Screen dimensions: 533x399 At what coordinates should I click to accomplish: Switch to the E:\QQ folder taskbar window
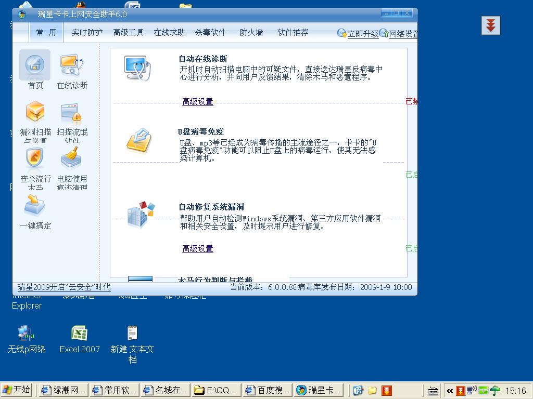(x=217, y=391)
